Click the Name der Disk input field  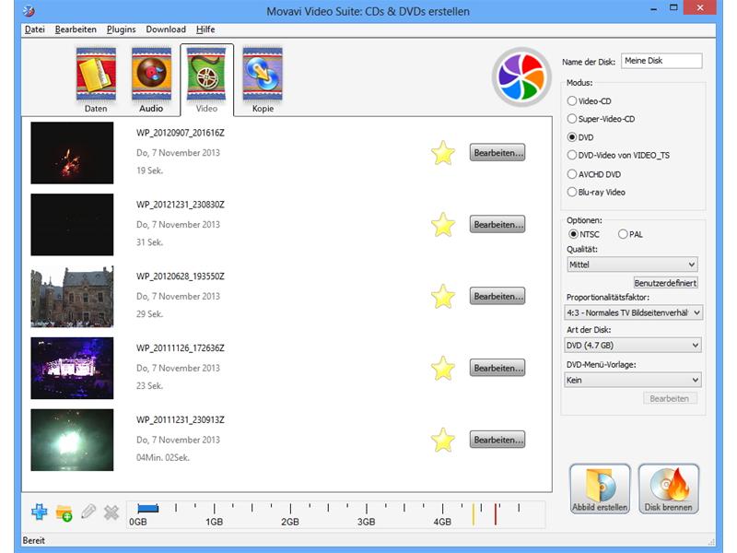[661, 61]
